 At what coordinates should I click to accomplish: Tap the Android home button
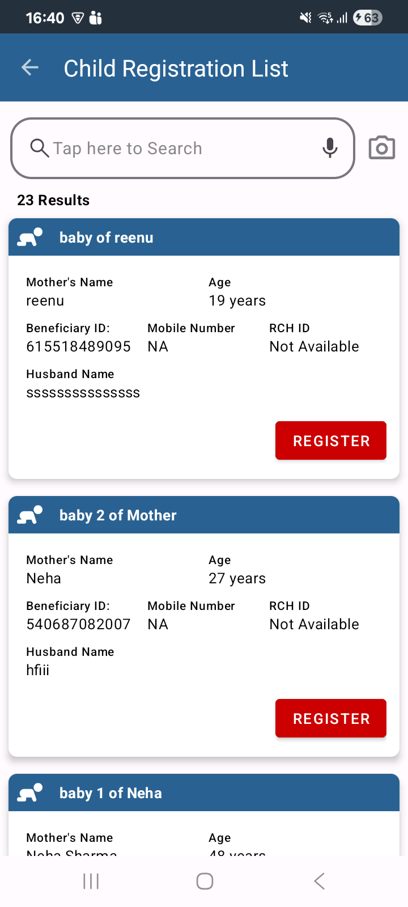point(205,881)
